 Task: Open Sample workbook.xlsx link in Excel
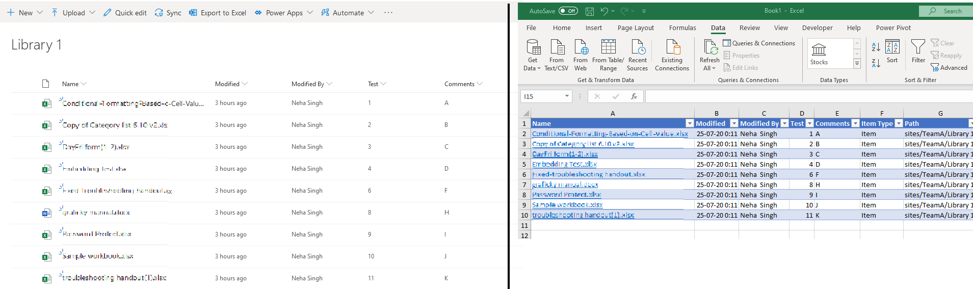pos(567,205)
